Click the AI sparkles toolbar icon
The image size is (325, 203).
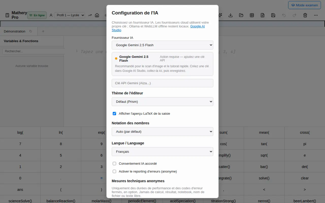pos(220,15)
